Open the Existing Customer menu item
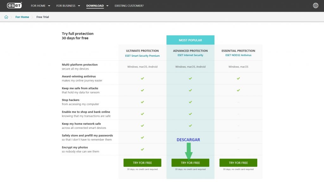Screen dimensions: 324x182 pyautogui.click(x=129, y=6)
